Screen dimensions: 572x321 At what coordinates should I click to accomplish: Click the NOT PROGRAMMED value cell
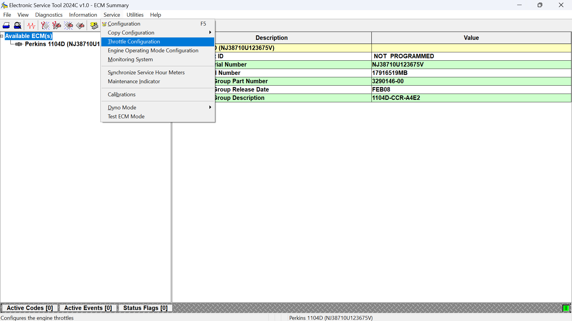471,56
